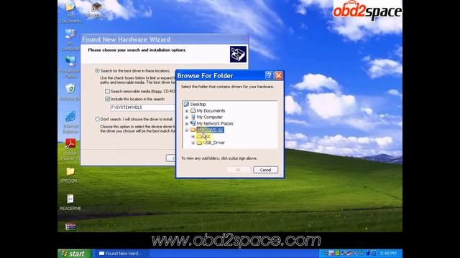The width and height of the screenshot is (460, 258).
Task: Uncheck Include this location in the search
Action: coord(107,99)
